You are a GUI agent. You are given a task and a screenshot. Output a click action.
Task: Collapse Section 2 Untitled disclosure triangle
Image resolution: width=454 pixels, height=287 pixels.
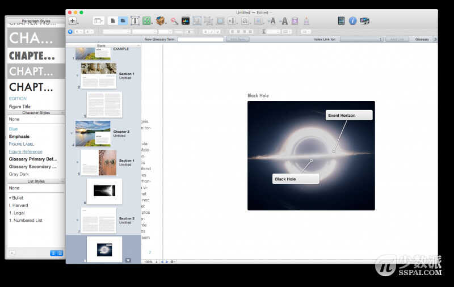tap(77, 220)
